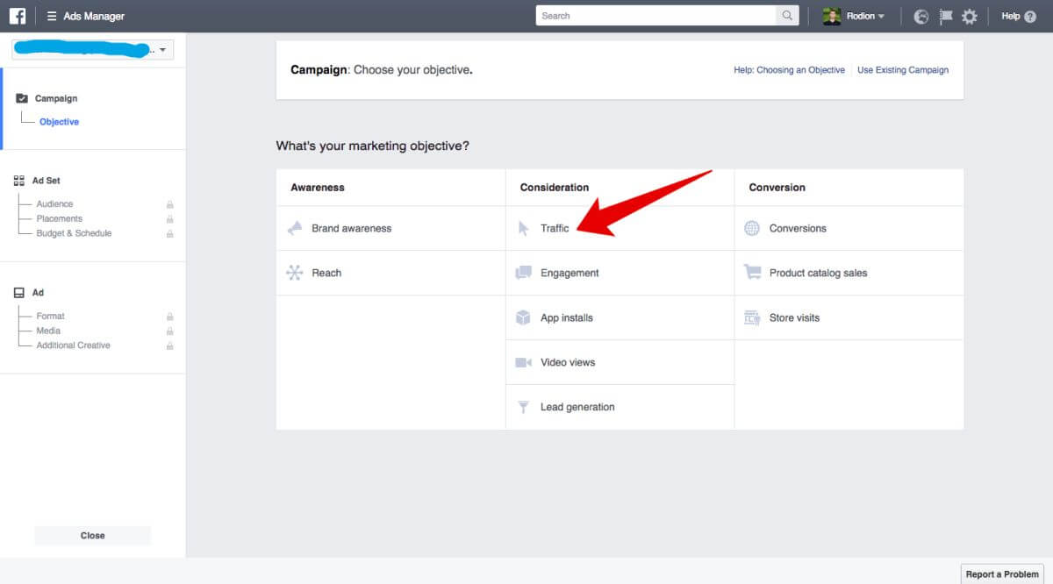
Task: Choose the Store visits objective
Action: pyautogui.click(x=794, y=317)
